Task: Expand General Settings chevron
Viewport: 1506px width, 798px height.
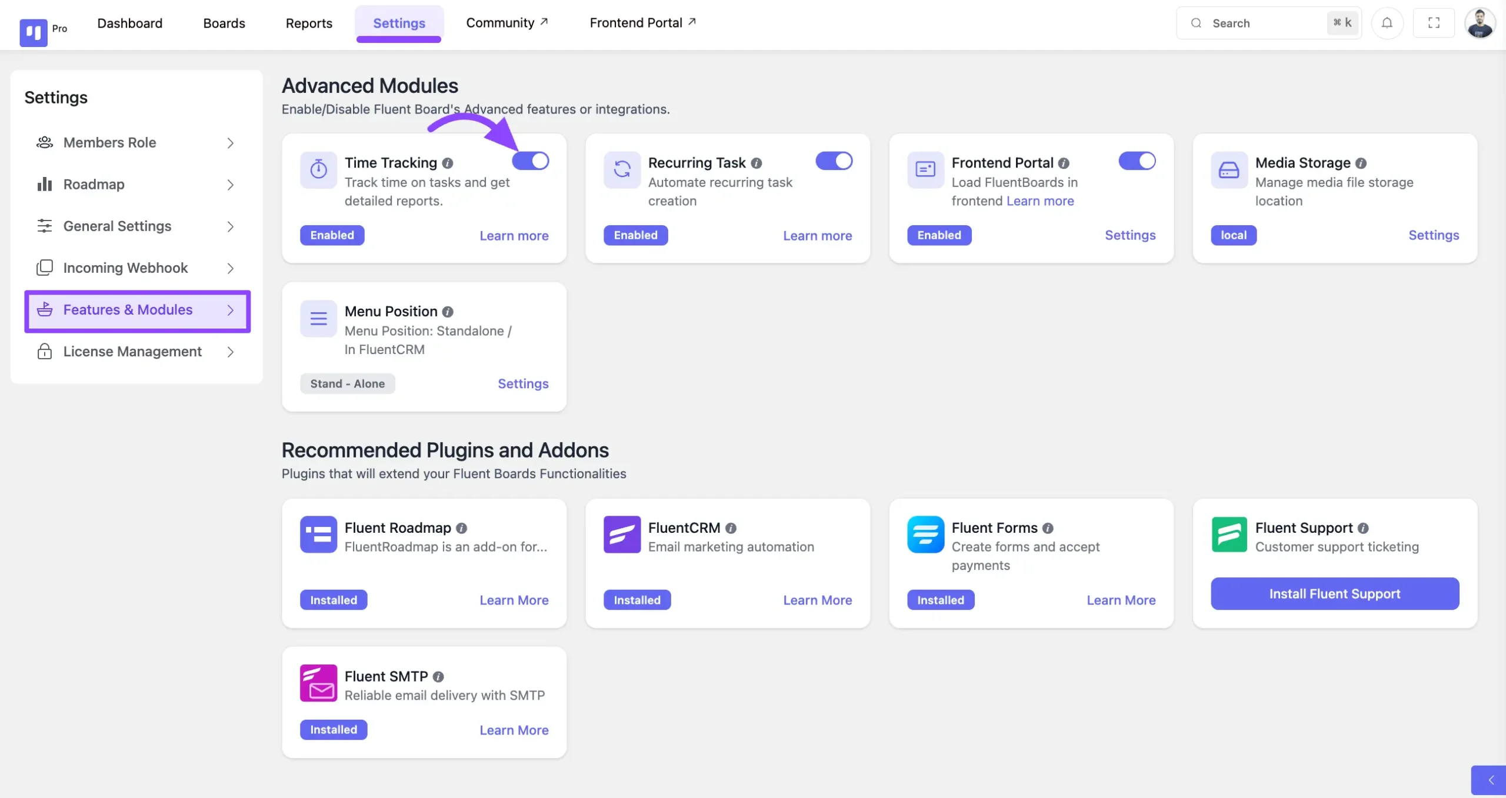Action: click(x=231, y=226)
